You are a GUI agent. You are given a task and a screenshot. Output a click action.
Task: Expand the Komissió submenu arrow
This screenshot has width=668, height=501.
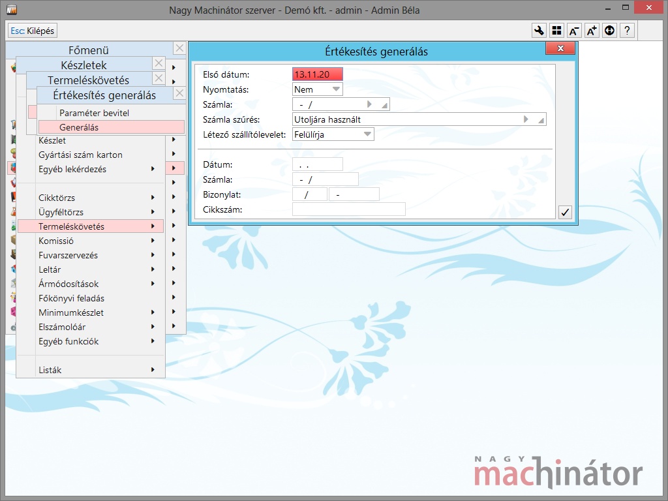[153, 241]
